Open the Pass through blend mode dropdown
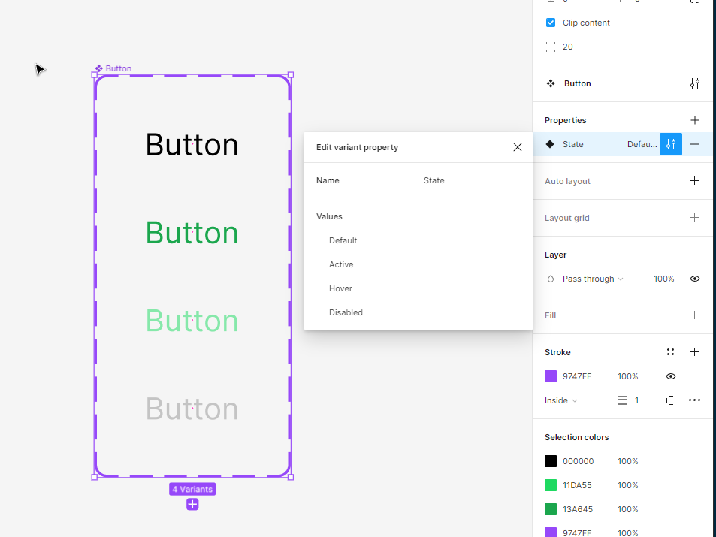The height and width of the screenshot is (537, 716). coord(593,279)
